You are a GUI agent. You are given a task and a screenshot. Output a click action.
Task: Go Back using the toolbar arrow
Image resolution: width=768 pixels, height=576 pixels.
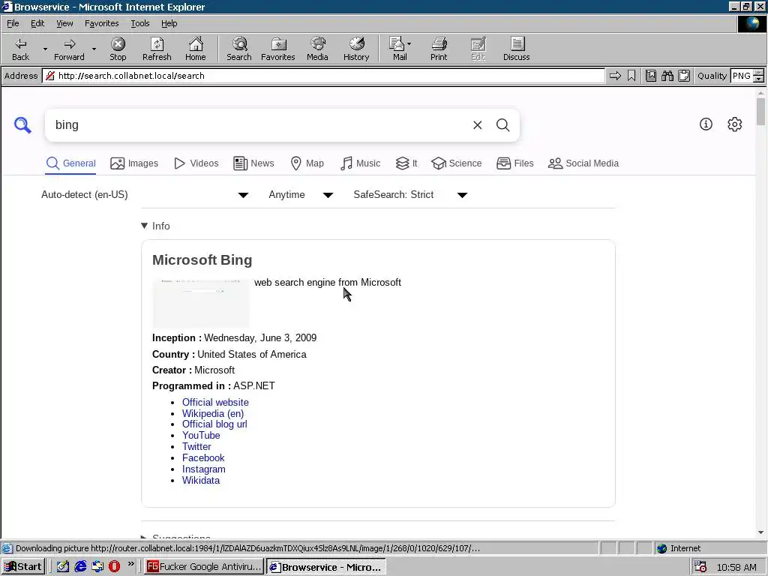(20, 49)
